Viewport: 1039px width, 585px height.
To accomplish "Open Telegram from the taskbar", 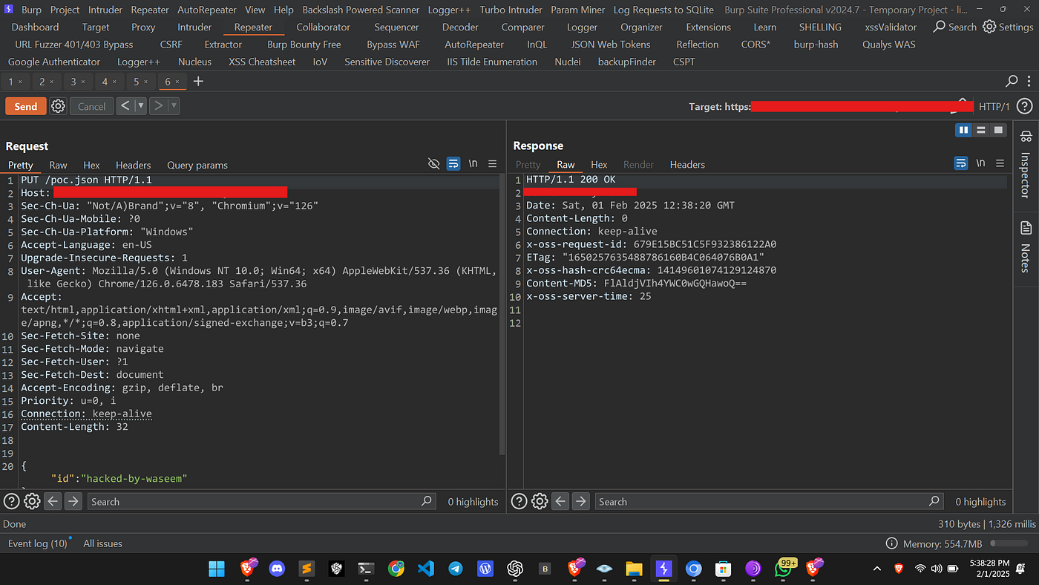I will point(456,569).
